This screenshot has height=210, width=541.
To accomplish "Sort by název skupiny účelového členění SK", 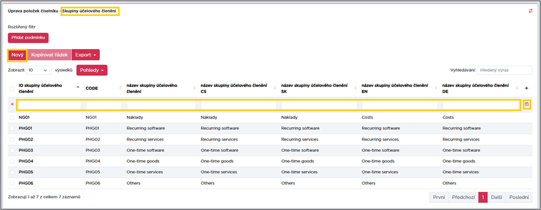I will [x=319, y=88].
